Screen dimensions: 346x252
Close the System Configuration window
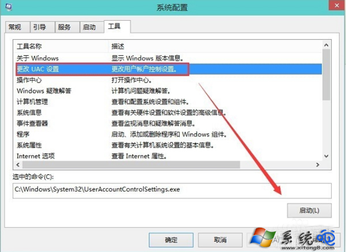337,5
